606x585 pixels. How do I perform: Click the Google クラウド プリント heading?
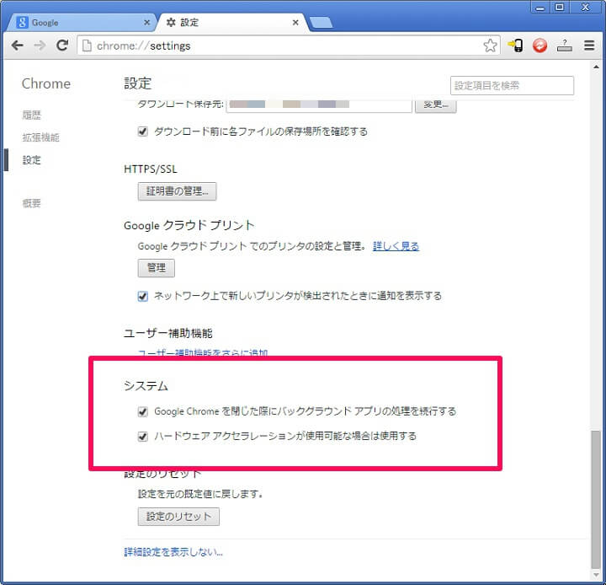click(189, 225)
